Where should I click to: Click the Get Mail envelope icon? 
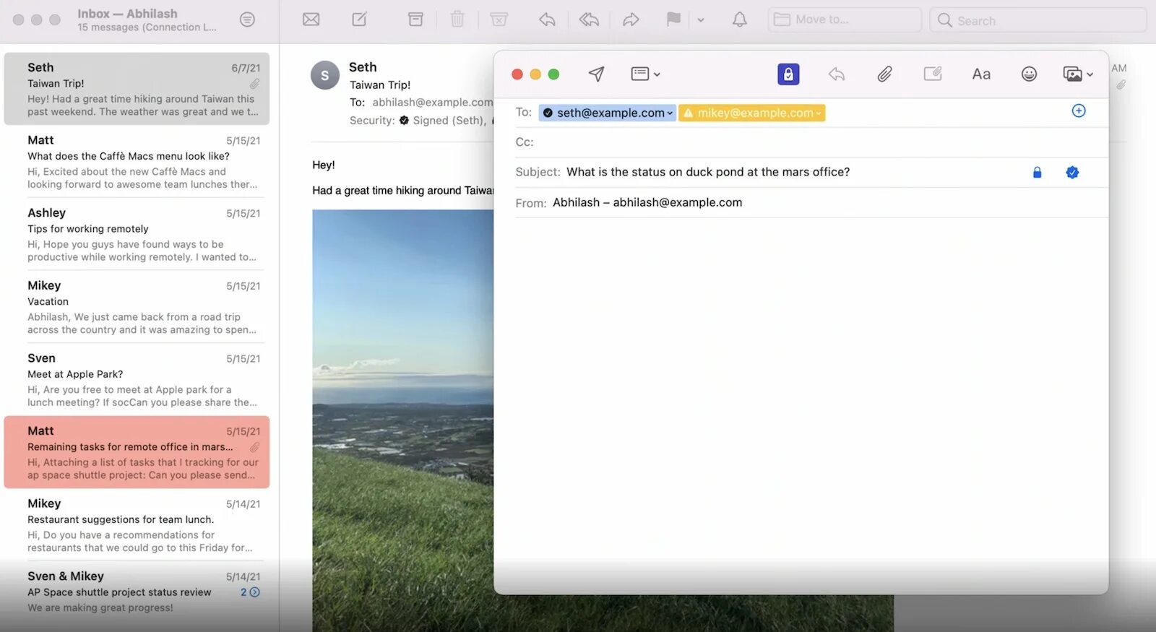311,20
